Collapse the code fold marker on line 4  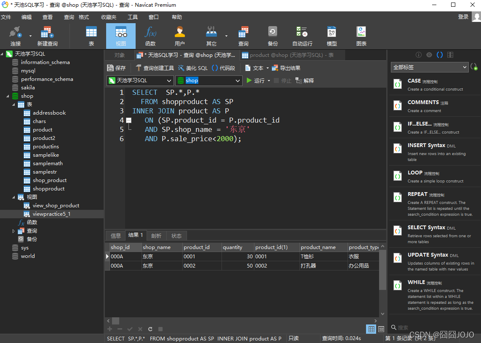click(x=129, y=120)
